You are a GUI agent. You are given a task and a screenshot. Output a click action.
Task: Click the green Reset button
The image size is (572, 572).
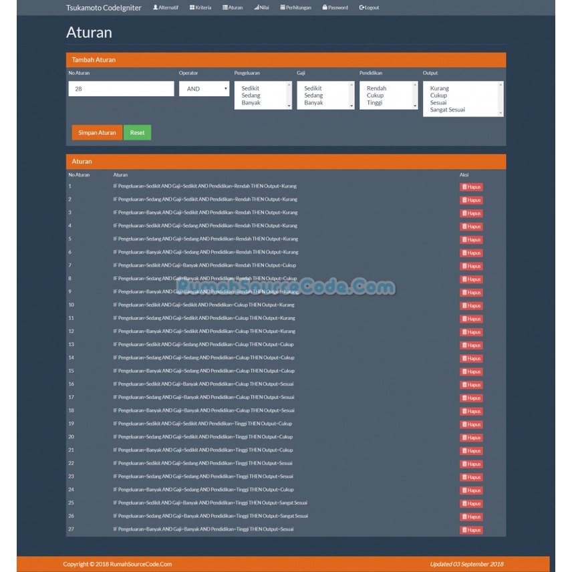click(137, 132)
